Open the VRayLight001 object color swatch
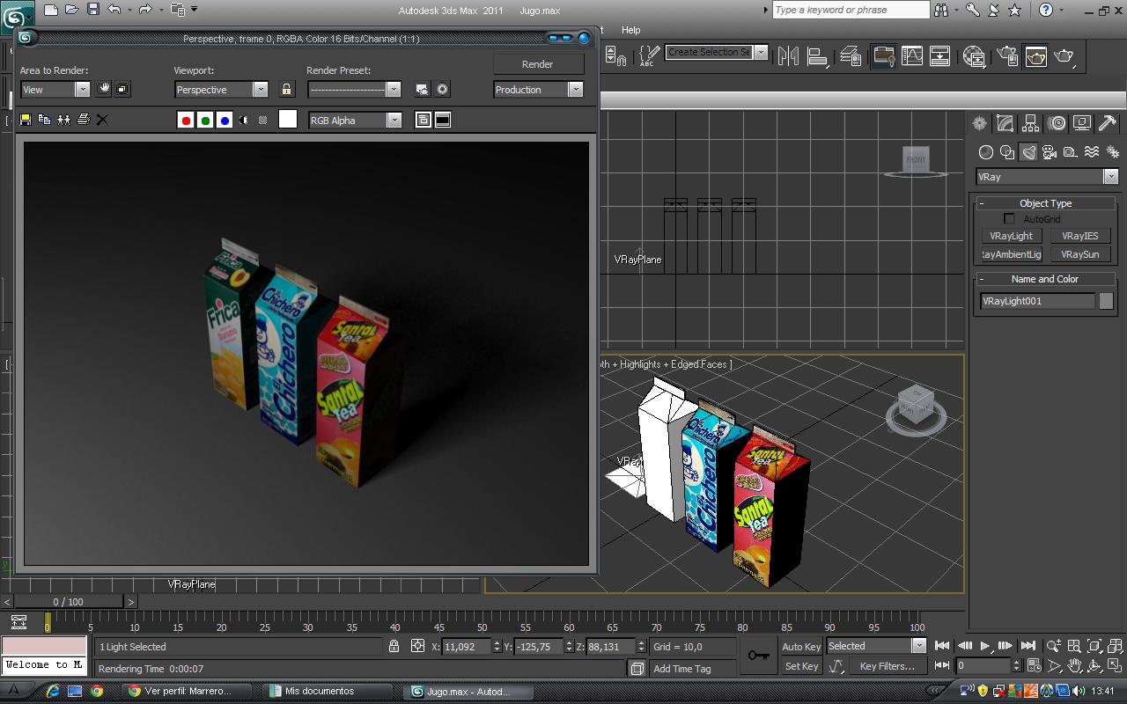The width and height of the screenshot is (1127, 704). point(1106,301)
